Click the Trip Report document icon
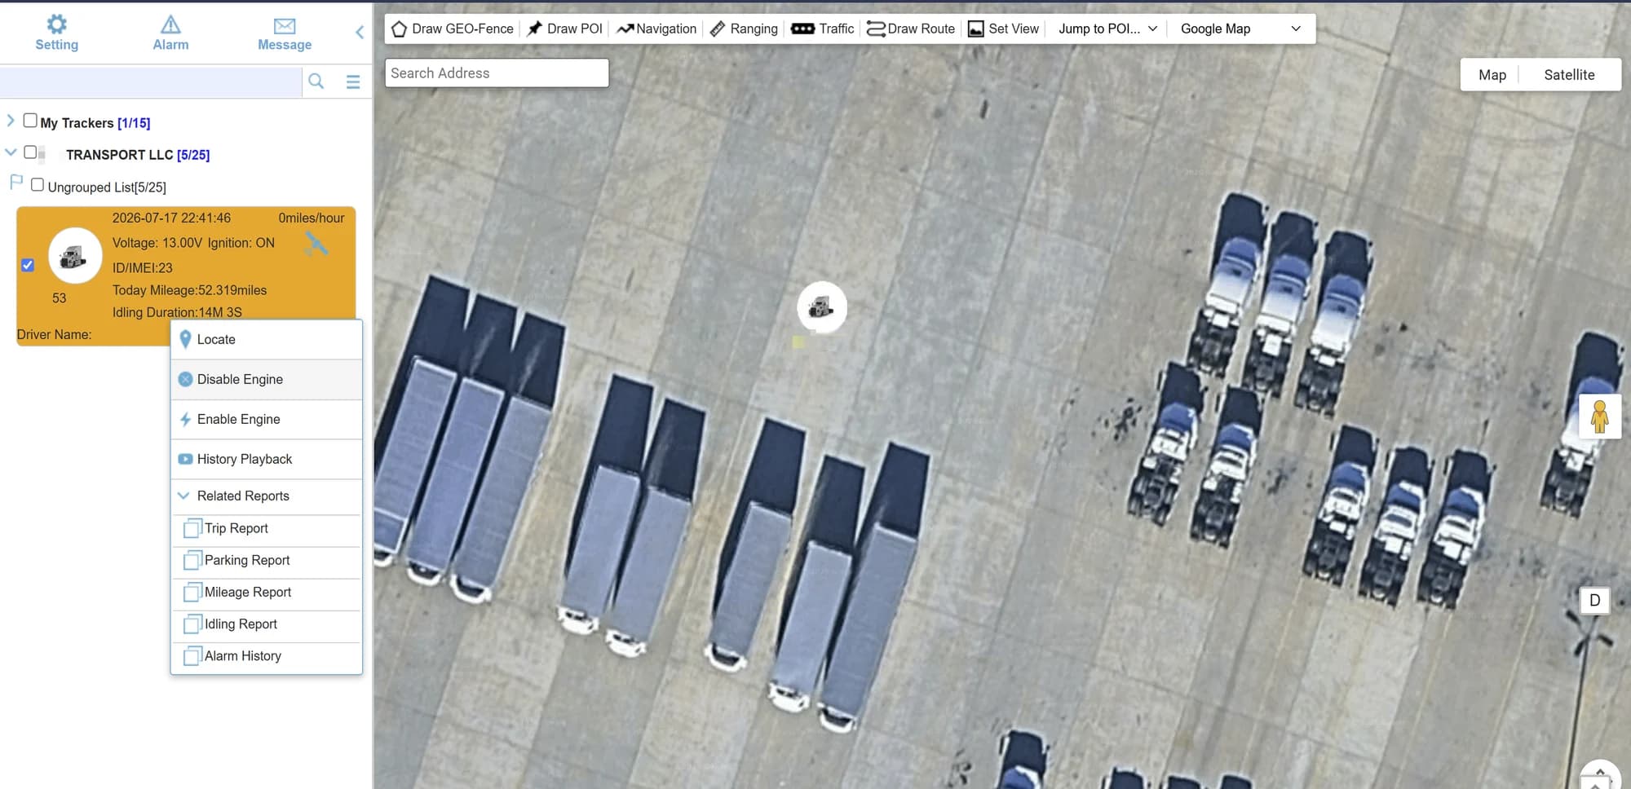 point(192,528)
